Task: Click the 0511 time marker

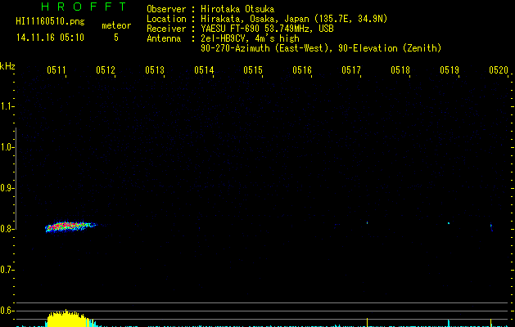Action: tap(56, 70)
